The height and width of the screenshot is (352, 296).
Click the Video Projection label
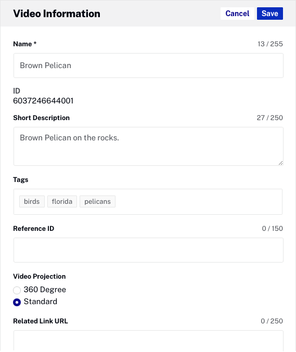pos(40,276)
